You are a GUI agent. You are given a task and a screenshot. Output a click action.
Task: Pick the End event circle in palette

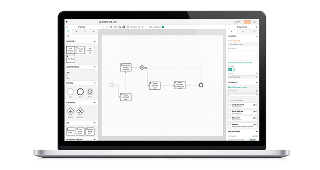coord(80,91)
